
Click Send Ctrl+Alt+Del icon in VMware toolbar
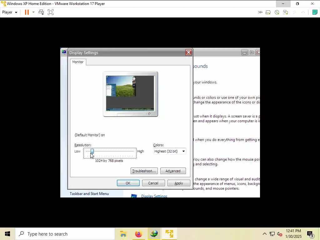pyautogui.click(x=41, y=12)
